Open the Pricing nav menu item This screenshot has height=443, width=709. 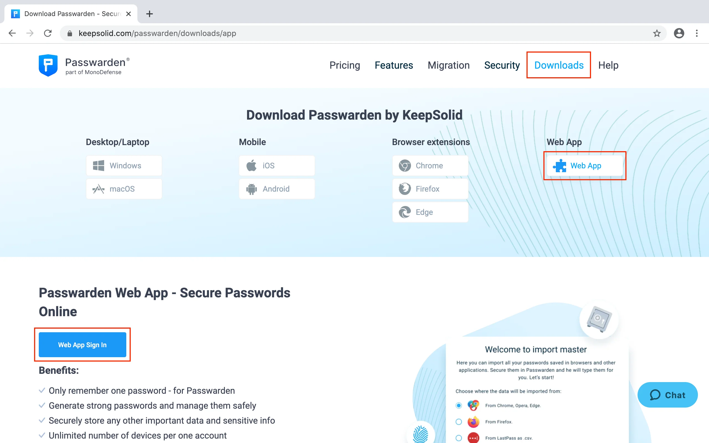click(x=345, y=65)
